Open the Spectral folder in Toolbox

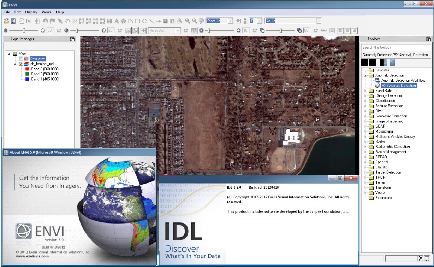pos(382,162)
